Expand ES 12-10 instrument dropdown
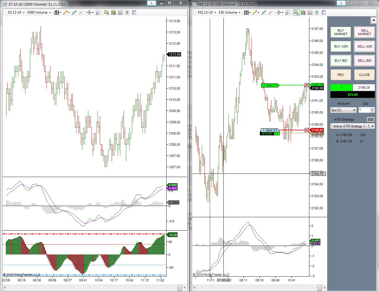Image resolution: width=379 pixels, height=292 pixels. point(17,12)
